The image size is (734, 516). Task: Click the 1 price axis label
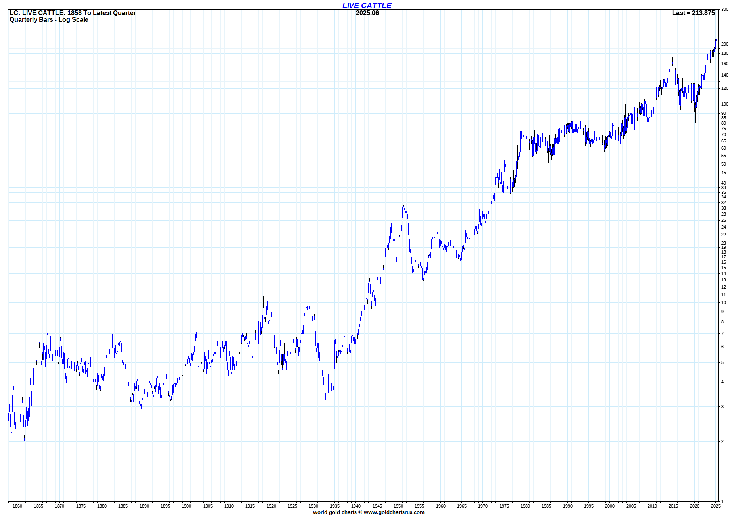tap(722, 501)
